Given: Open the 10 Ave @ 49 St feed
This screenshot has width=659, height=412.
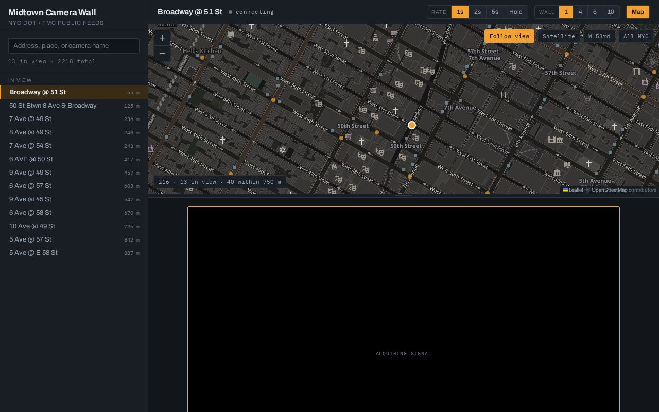Looking at the screenshot, I should 74,226.
